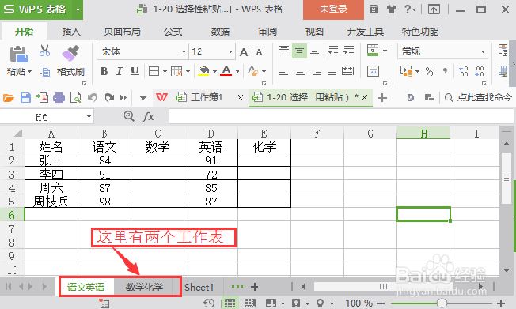Image resolution: width=516 pixels, height=309 pixels.
Task: Click the merge and center icon
Action: (x=373, y=51)
